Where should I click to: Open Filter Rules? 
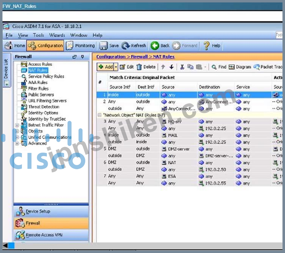(38, 89)
